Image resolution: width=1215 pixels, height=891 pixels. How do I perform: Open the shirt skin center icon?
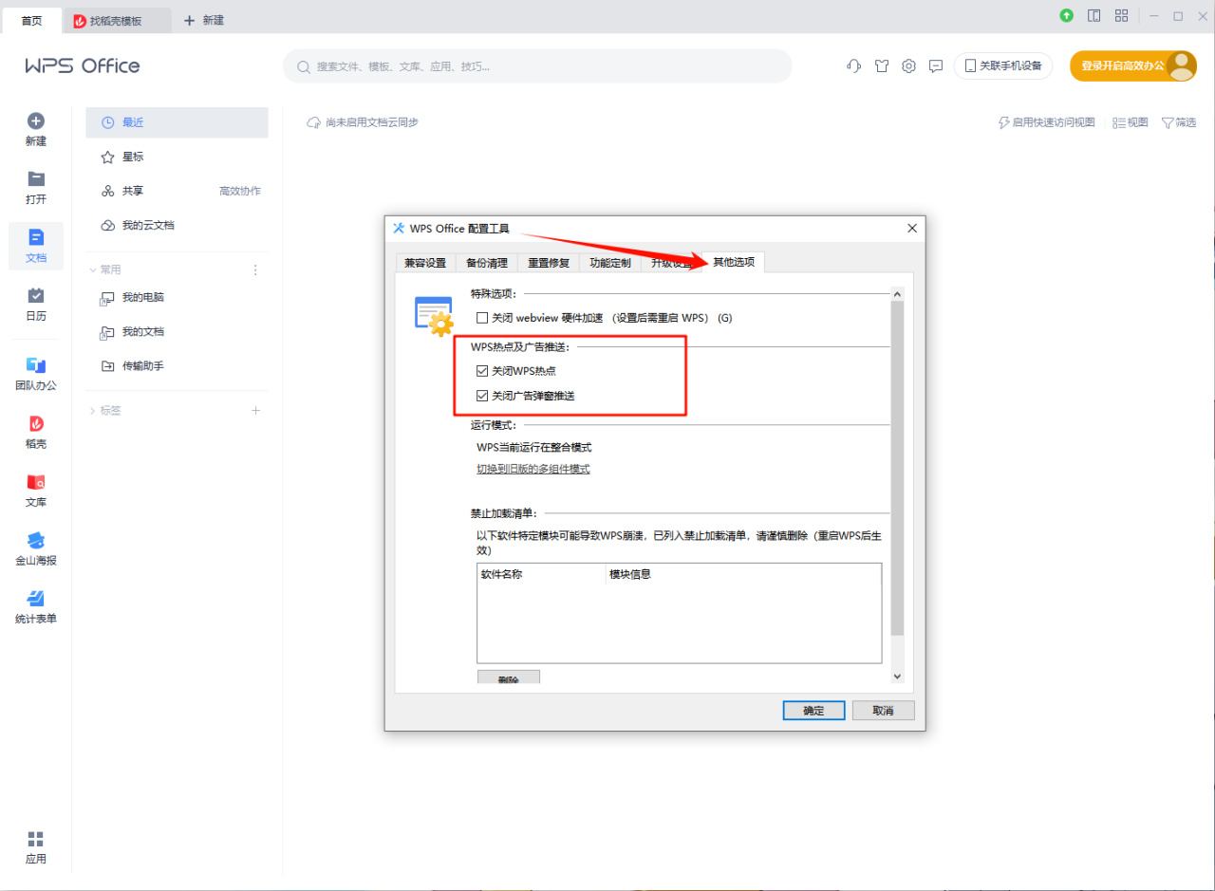[882, 66]
